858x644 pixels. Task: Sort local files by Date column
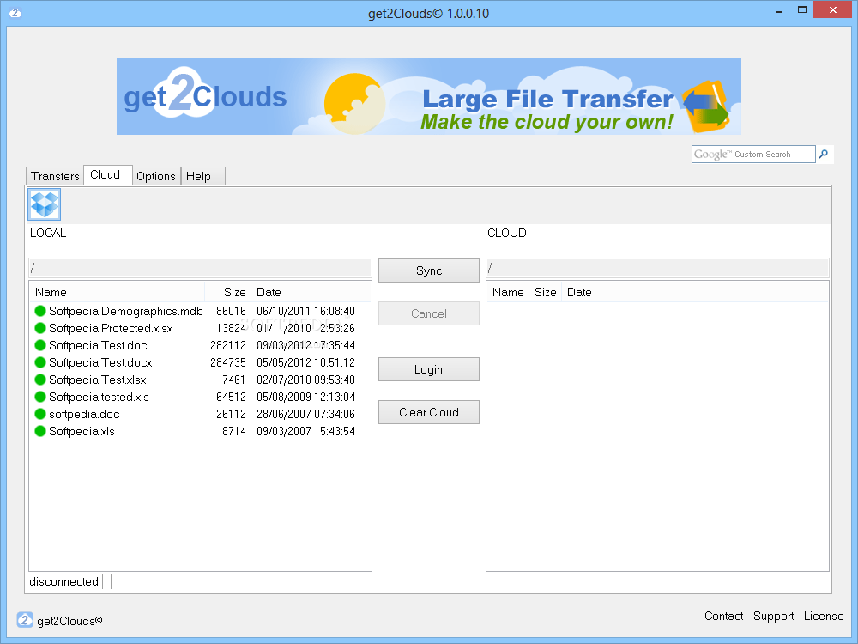tap(311, 292)
